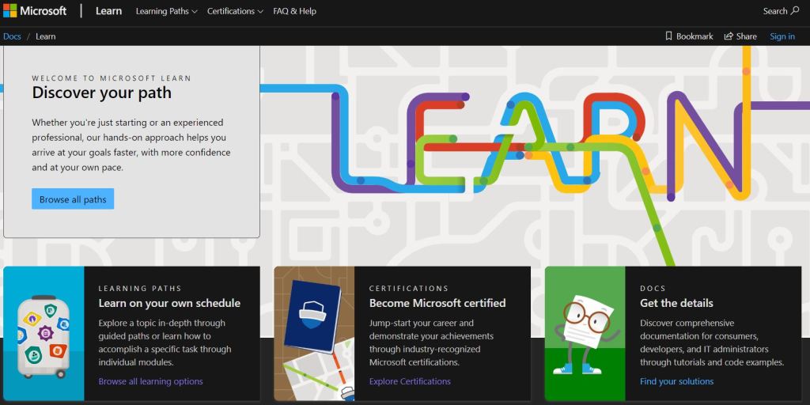Image resolution: width=810 pixels, height=405 pixels.
Task: Click the suitcase Learning Paths thumbnail
Action: [44, 333]
